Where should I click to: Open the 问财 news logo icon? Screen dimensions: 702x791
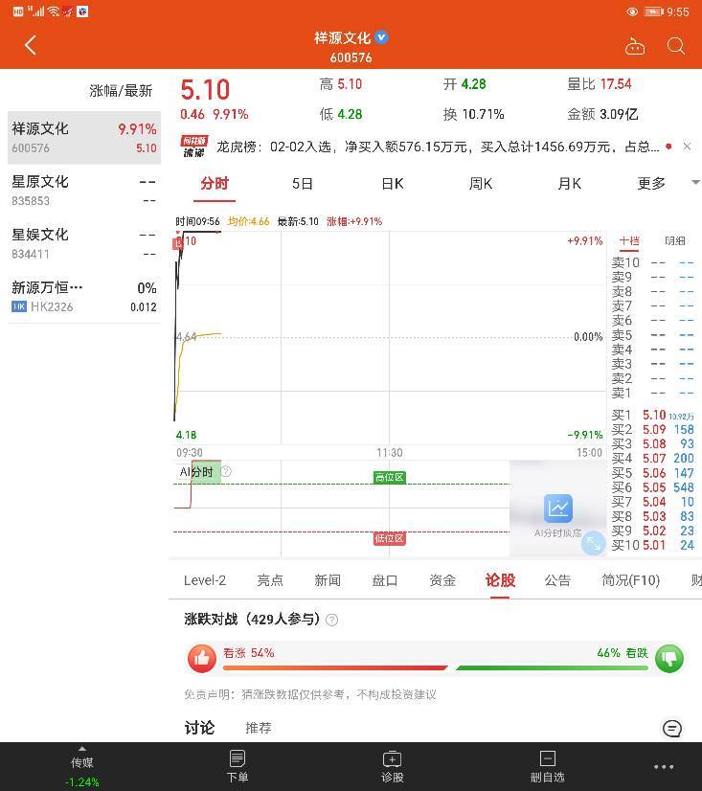(x=194, y=147)
